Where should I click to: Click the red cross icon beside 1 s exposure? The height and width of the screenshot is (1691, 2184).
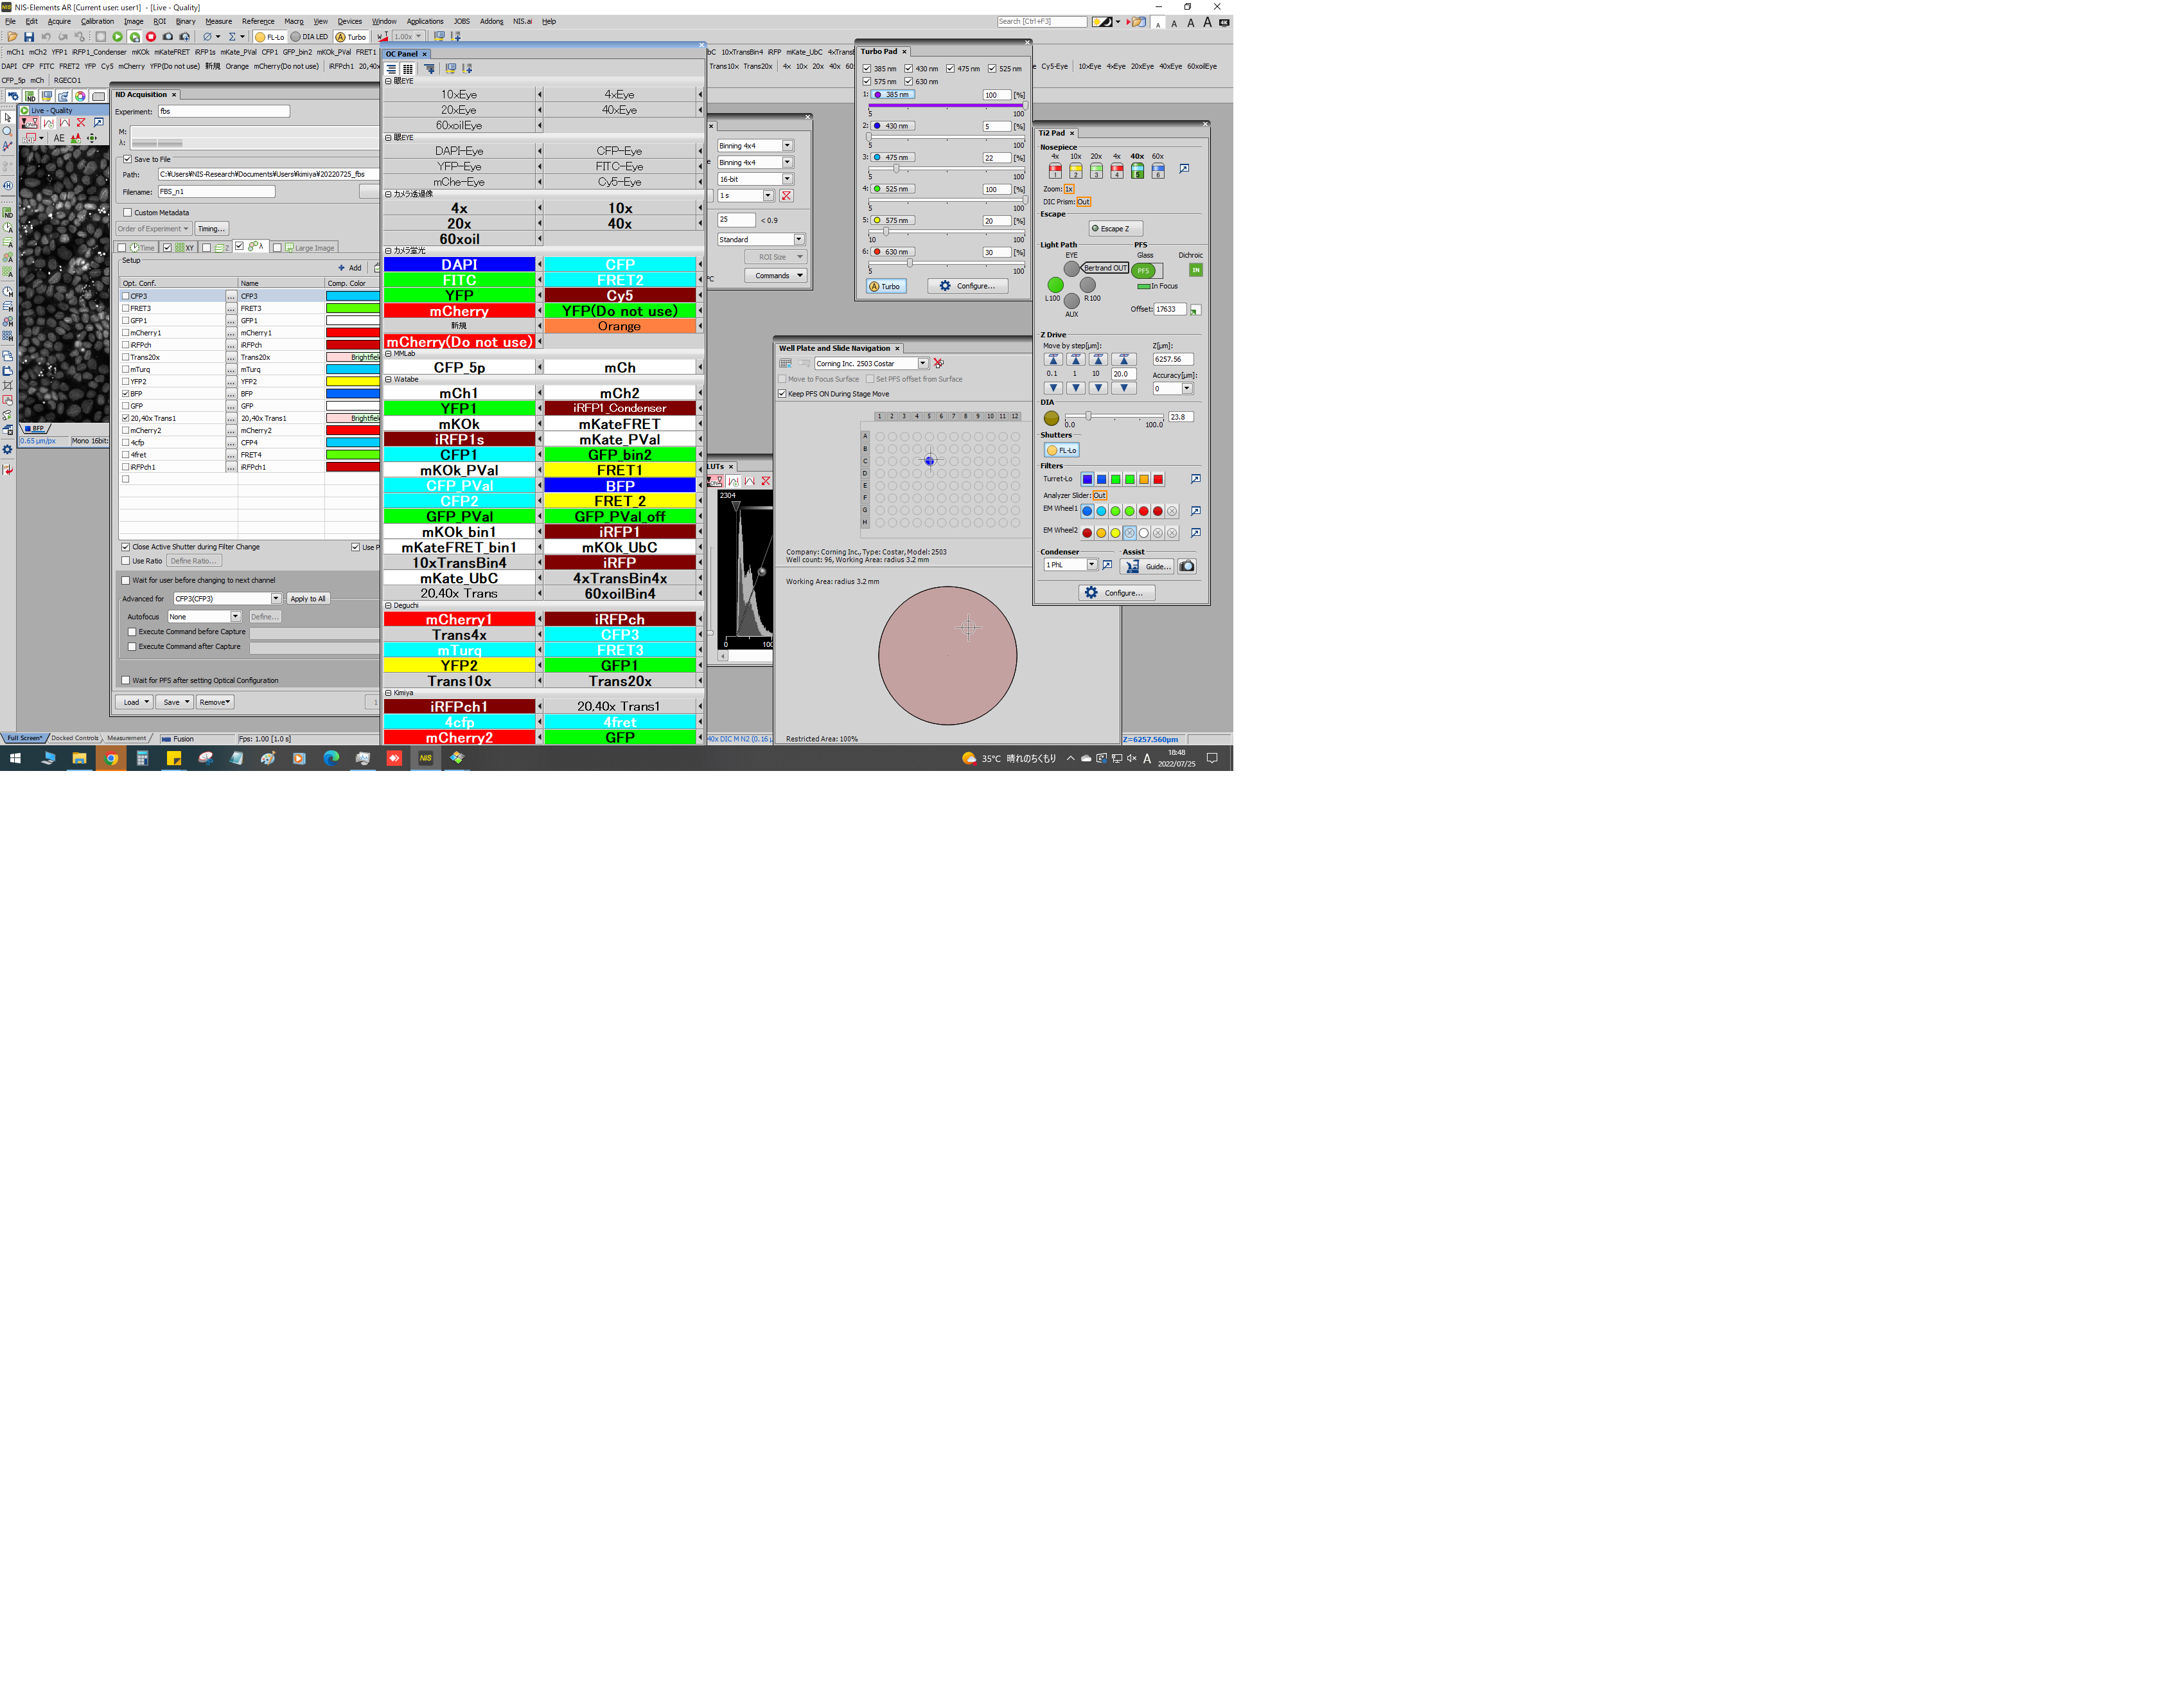point(786,196)
